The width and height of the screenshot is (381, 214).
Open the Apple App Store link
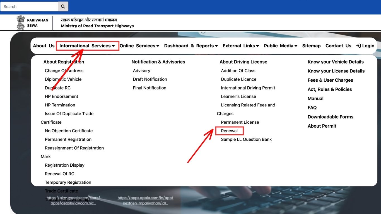click(x=145, y=200)
